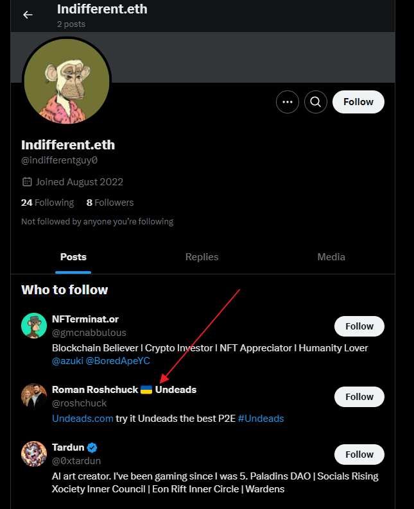414x509 pixels.
Task: Click the calendar icon beside Joined date
Action: click(27, 182)
